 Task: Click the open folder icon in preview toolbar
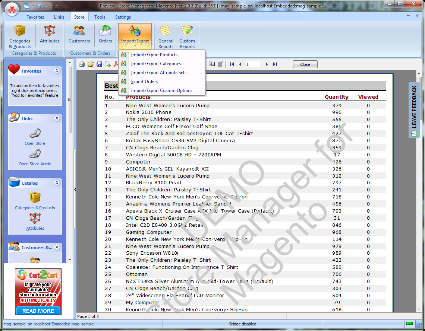point(91,64)
